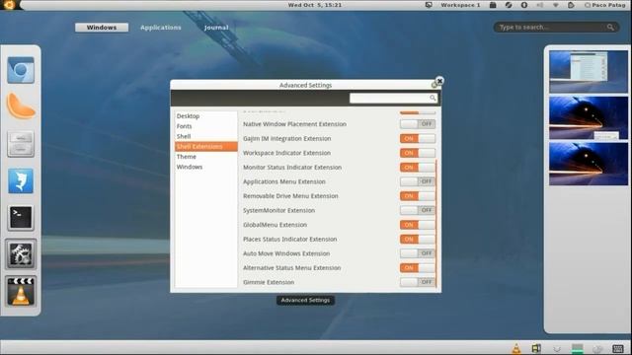This screenshot has height=355, width=632.
Task: Open the clock calendar in top bar
Action: point(315,5)
